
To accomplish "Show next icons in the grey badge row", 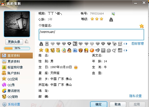I will tap(126, 44).
